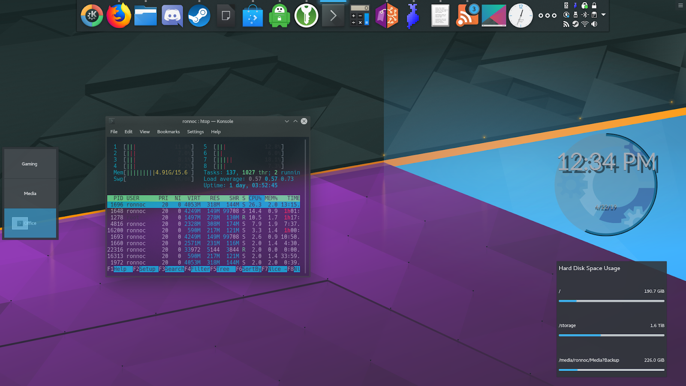Open the calculator app in the dock
This screenshot has height=386, width=686.
point(360,16)
